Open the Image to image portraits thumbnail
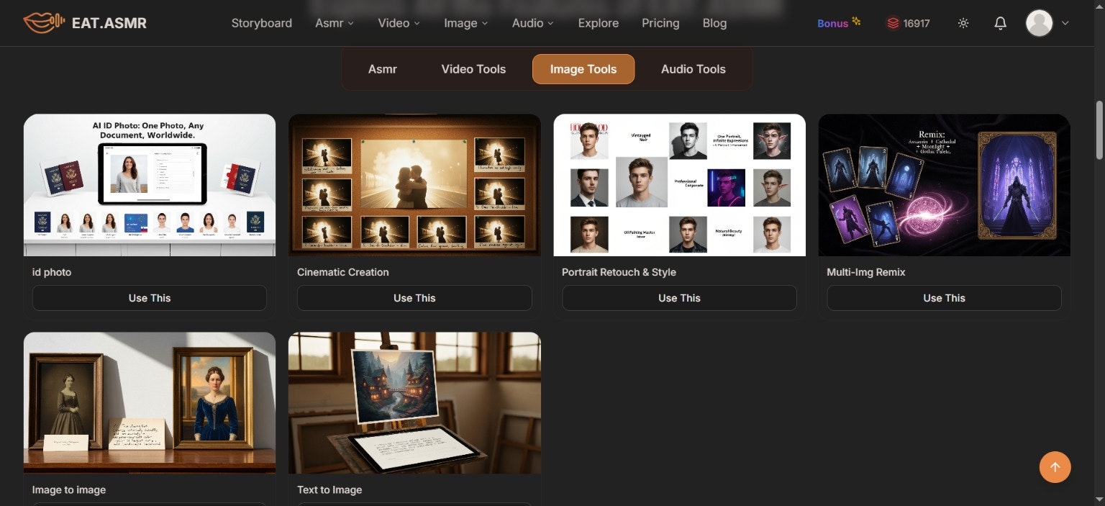This screenshot has height=506, width=1105. 150,402
